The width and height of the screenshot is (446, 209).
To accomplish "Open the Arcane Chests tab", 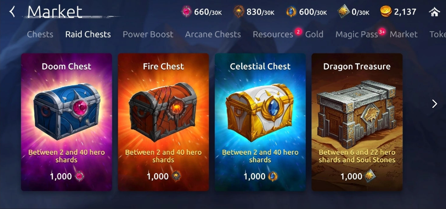I will (x=213, y=34).
